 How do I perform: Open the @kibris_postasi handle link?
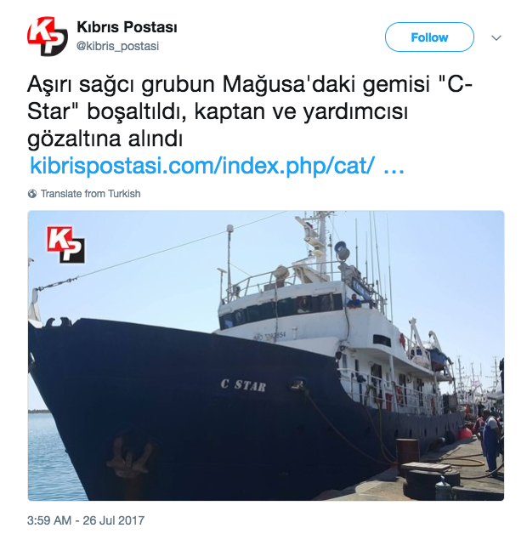(117, 46)
